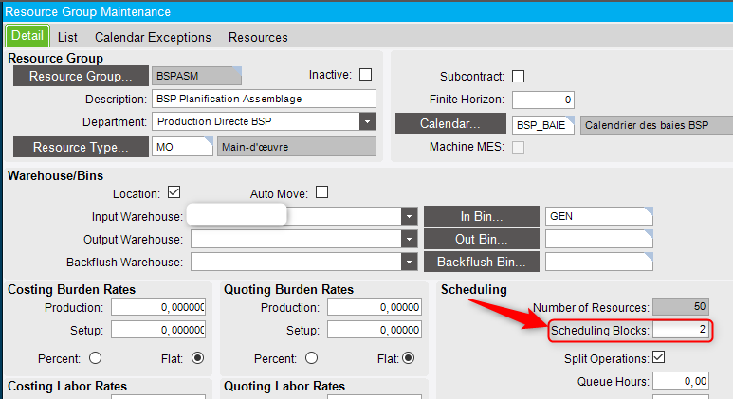Click the Calendrier des baies BSP description

tap(657, 125)
